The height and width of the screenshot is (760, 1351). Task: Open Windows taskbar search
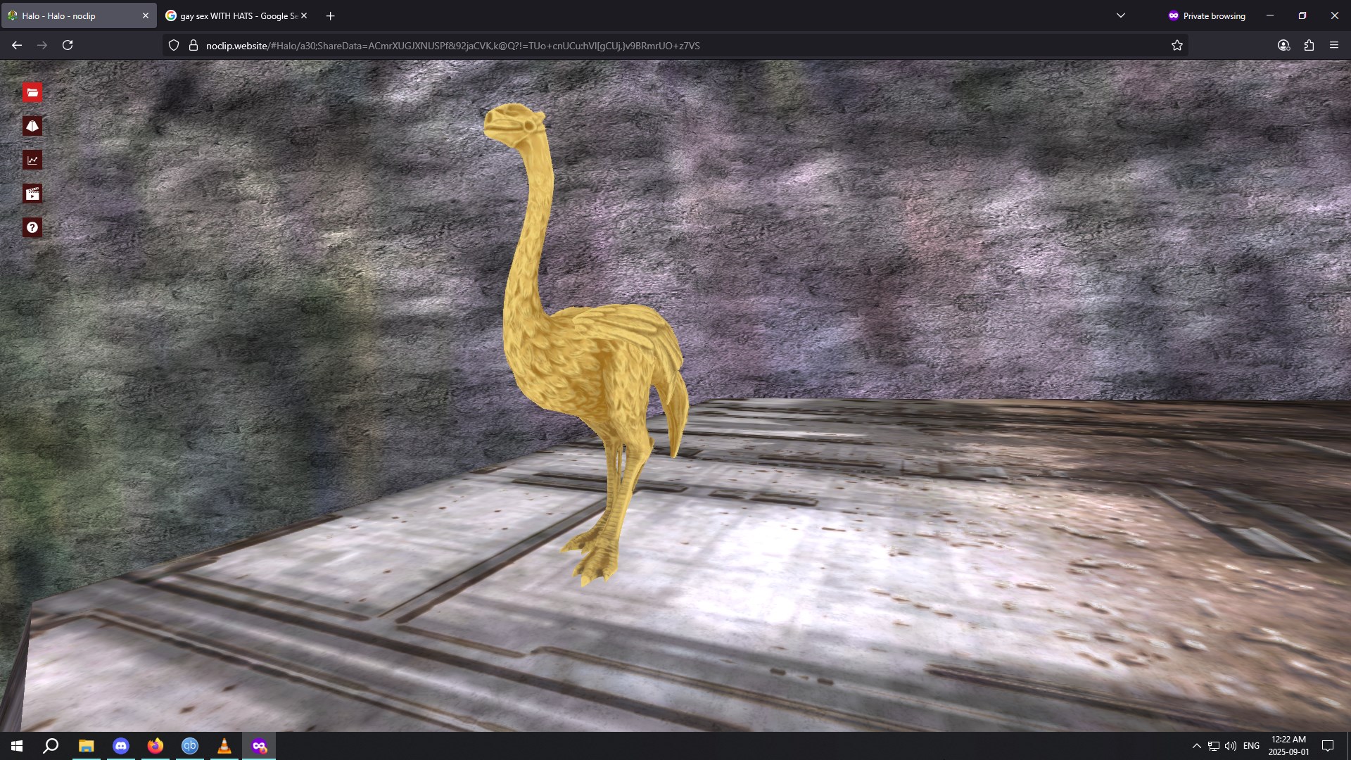click(x=51, y=746)
